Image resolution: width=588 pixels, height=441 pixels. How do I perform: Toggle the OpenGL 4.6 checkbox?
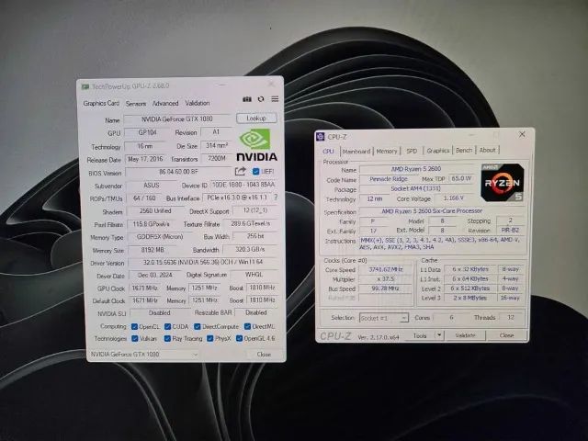239,338
